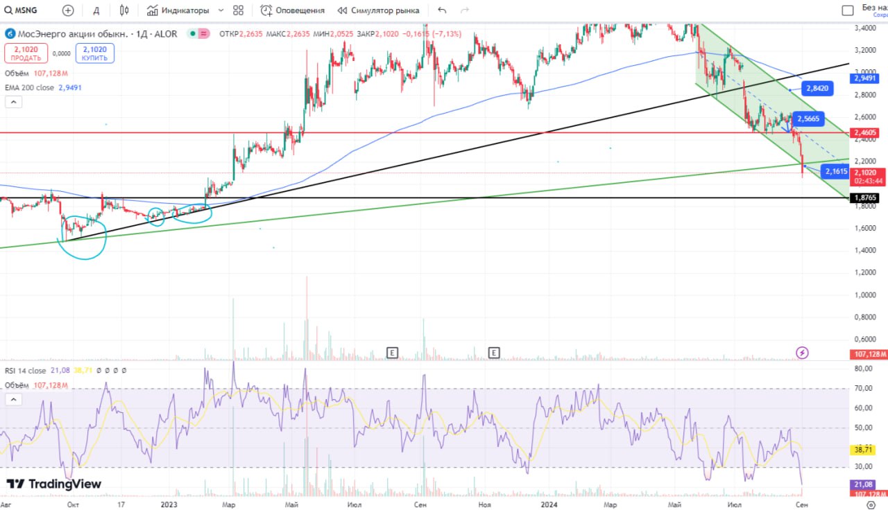Collapse the RSI pane legend
This screenshot has height=512, width=888.
click(x=13, y=400)
